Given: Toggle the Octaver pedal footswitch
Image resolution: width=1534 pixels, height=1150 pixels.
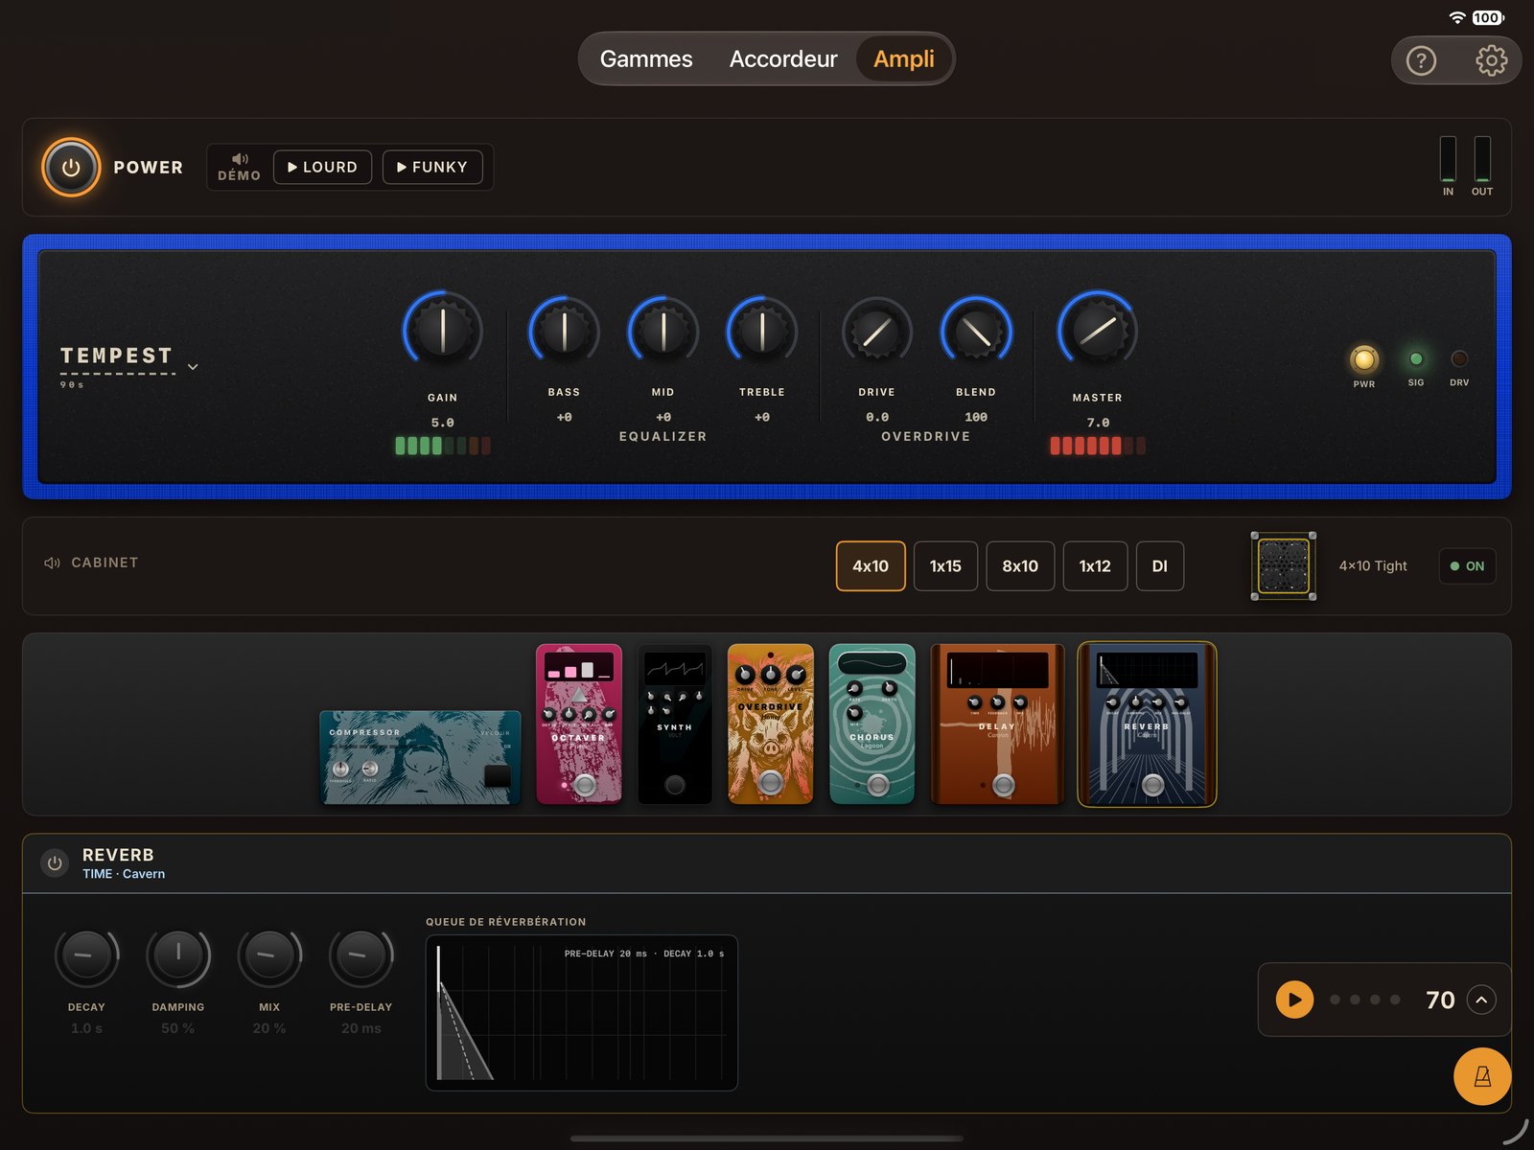Looking at the screenshot, I should [x=585, y=786].
